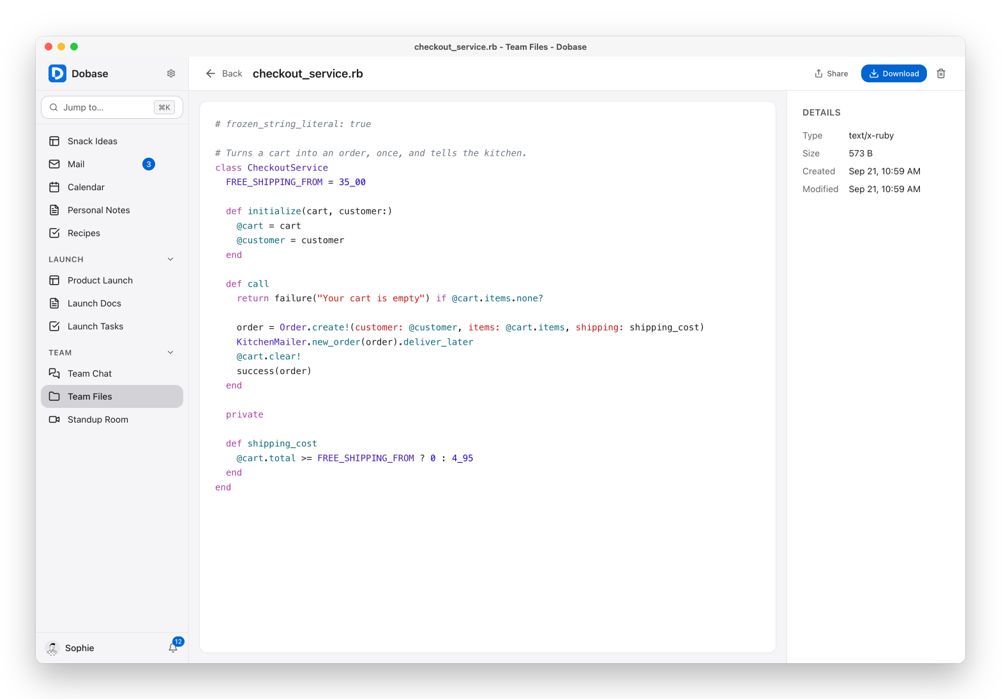1001x699 pixels.
Task: Click the private keyword line
Action: pos(245,414)
